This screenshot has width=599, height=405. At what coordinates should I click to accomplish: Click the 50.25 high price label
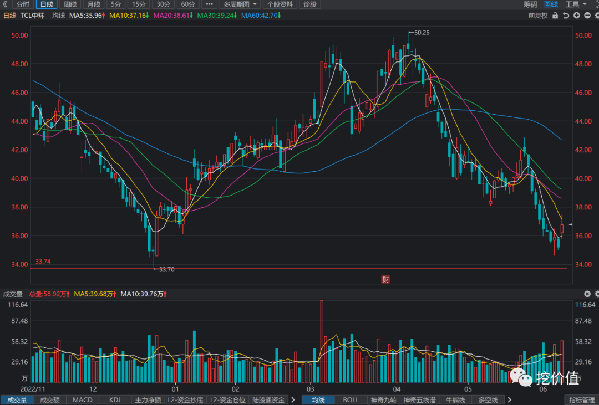pyautogui.click(x=422, y=33)
